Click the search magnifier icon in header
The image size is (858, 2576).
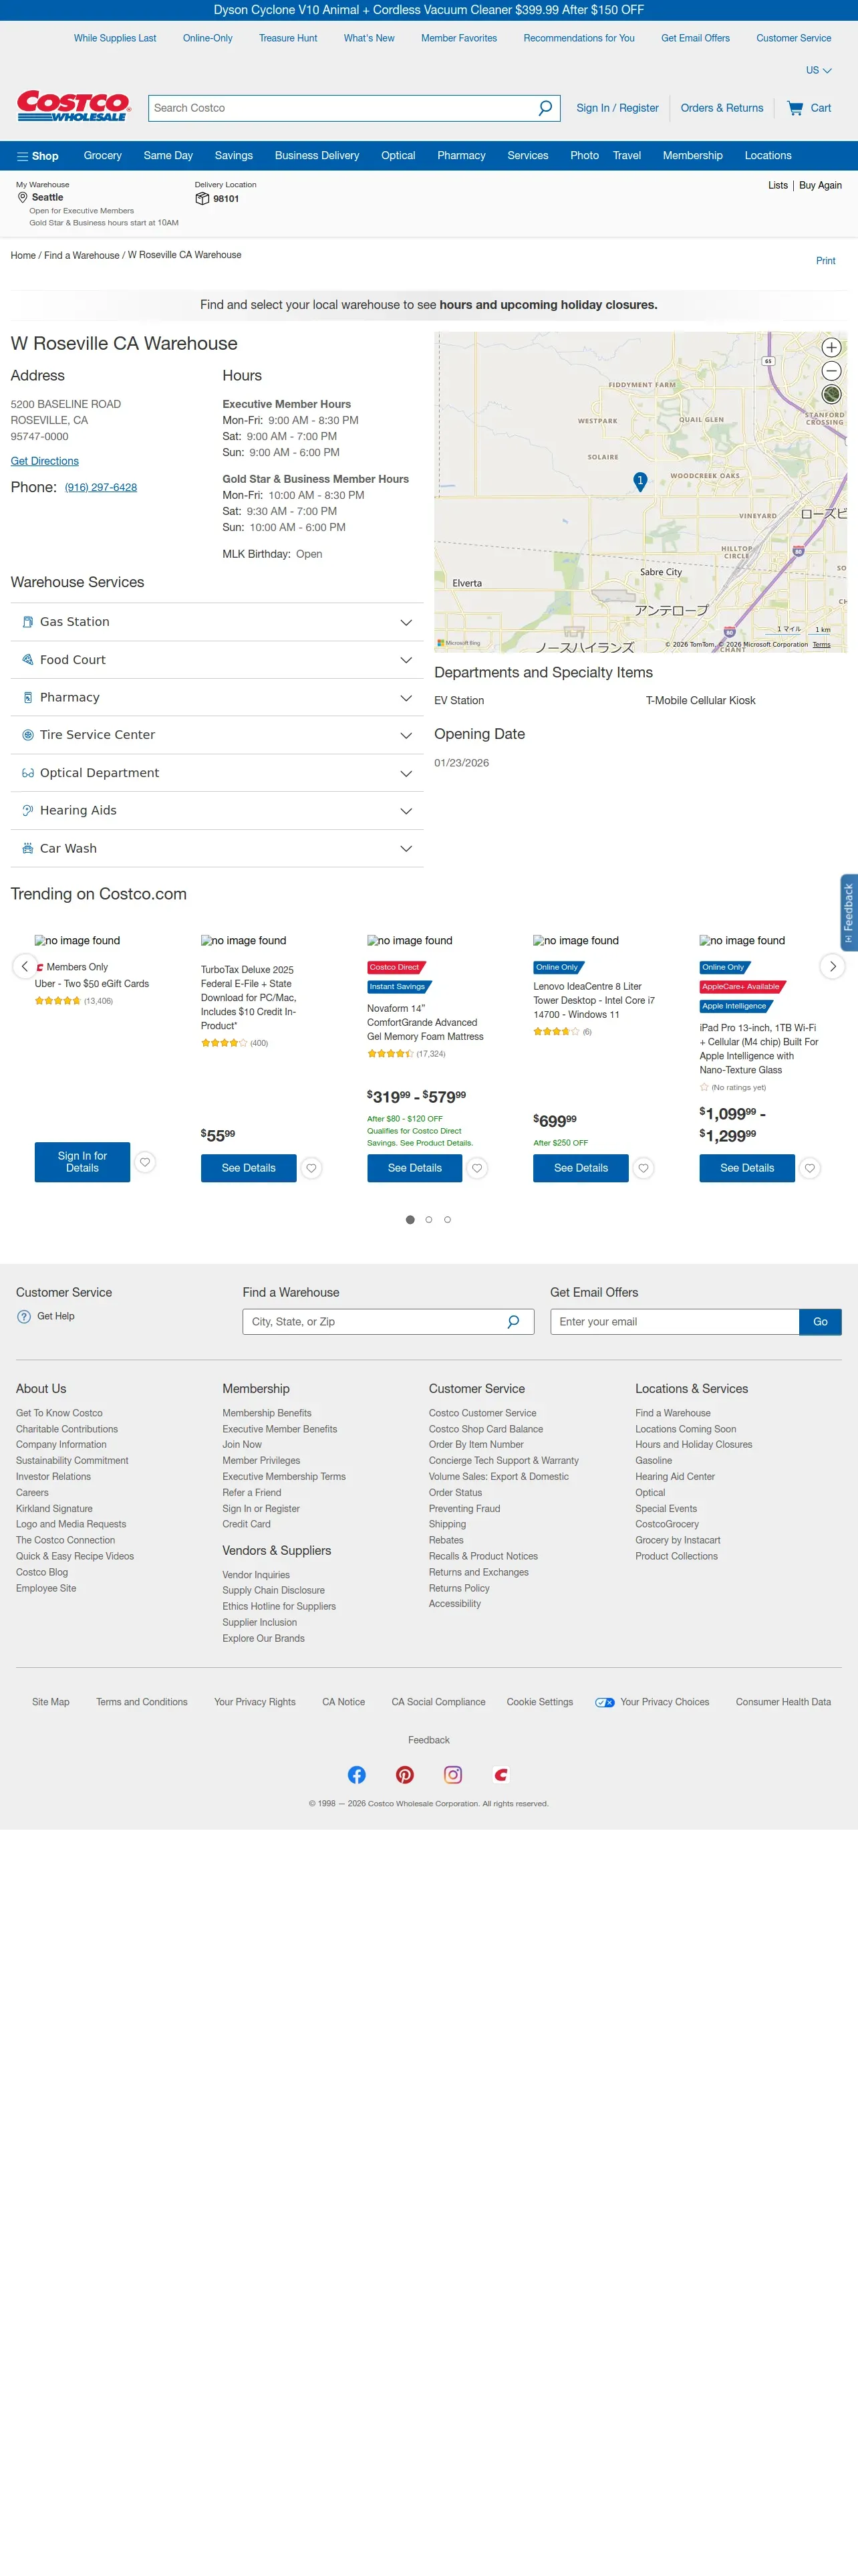pyautogui.click(x=545, y=108)
